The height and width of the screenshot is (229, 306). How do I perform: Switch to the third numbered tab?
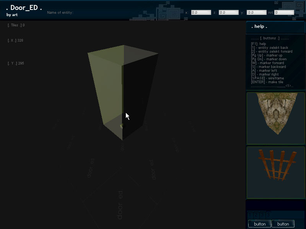[262, 215]
